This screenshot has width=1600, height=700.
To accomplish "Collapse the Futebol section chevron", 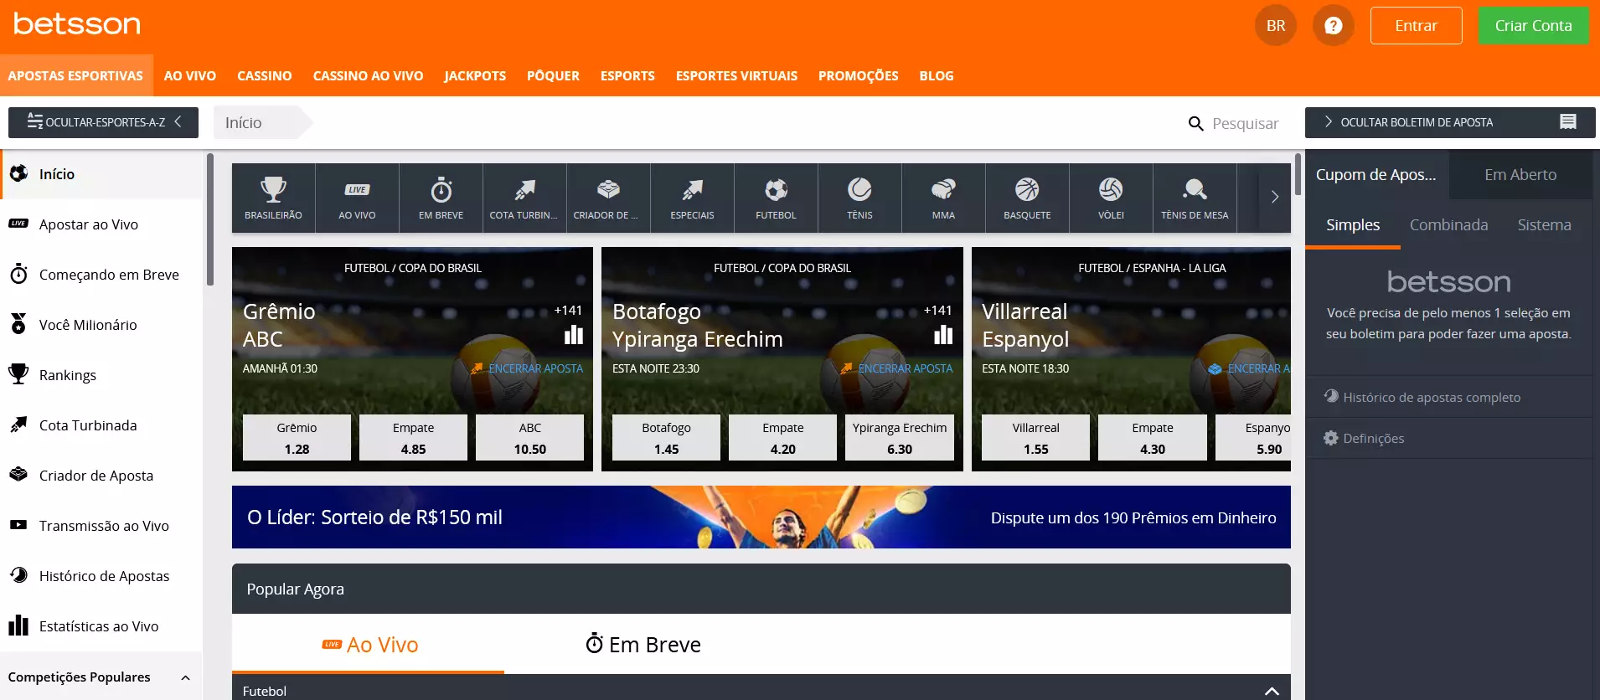I will click(x=1271, y=691).
